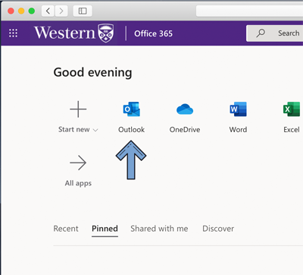
Task: Maximize the window with the green button
Action: pos(32,11)
